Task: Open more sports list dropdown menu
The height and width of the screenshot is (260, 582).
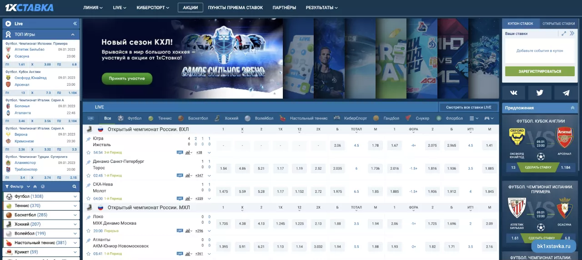Action: [474, 118]
